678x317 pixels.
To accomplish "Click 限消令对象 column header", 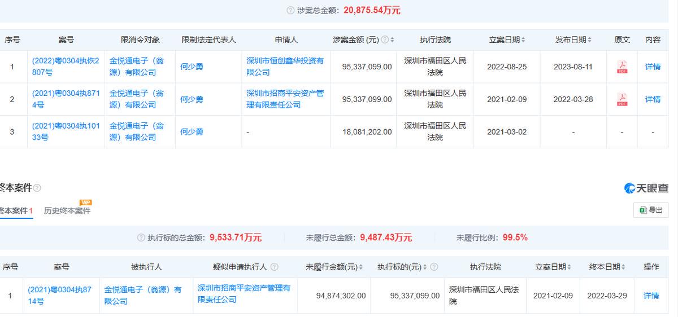I will click(x=140, y=39).
